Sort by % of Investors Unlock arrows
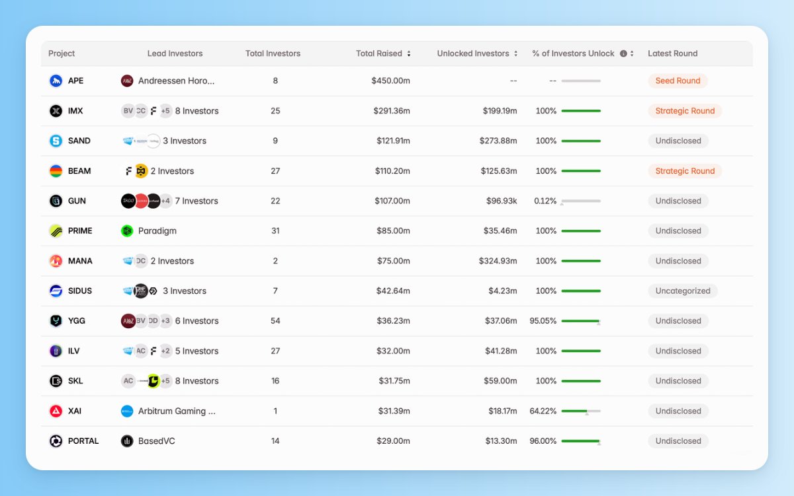The image size is (794, 496). pyautogui.click(x=632, y=53)
